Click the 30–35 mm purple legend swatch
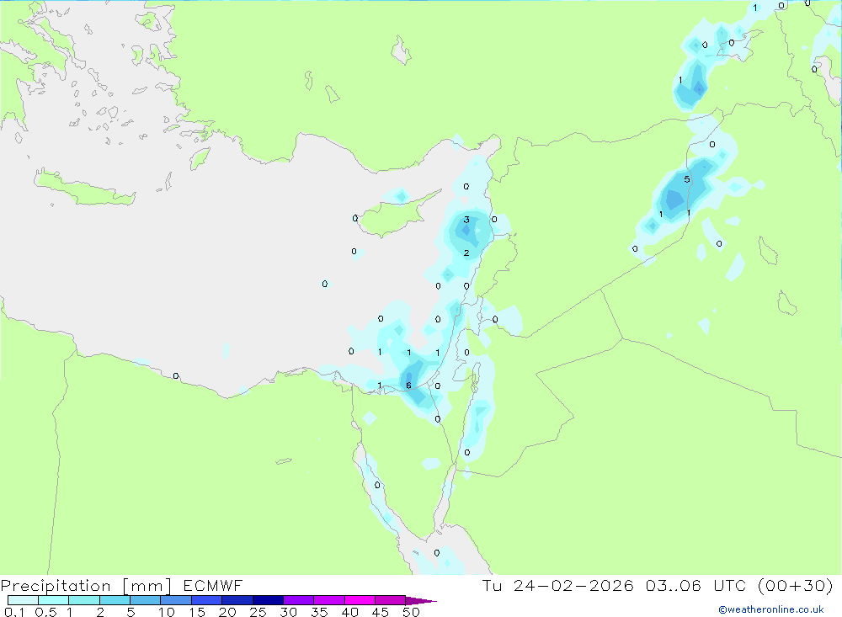The height and width of the screenshot is (617, 842). [x=299, y=600]
